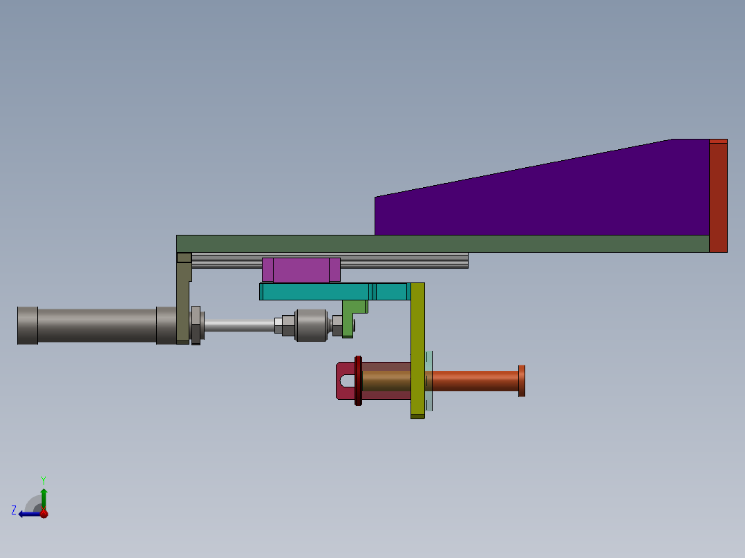
Task: Select the gray floating joint coupling on the rod
Action: tap(311, 325)
